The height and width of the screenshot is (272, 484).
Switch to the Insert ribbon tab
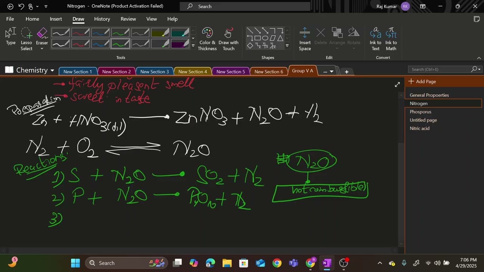[x=56, y=19]
